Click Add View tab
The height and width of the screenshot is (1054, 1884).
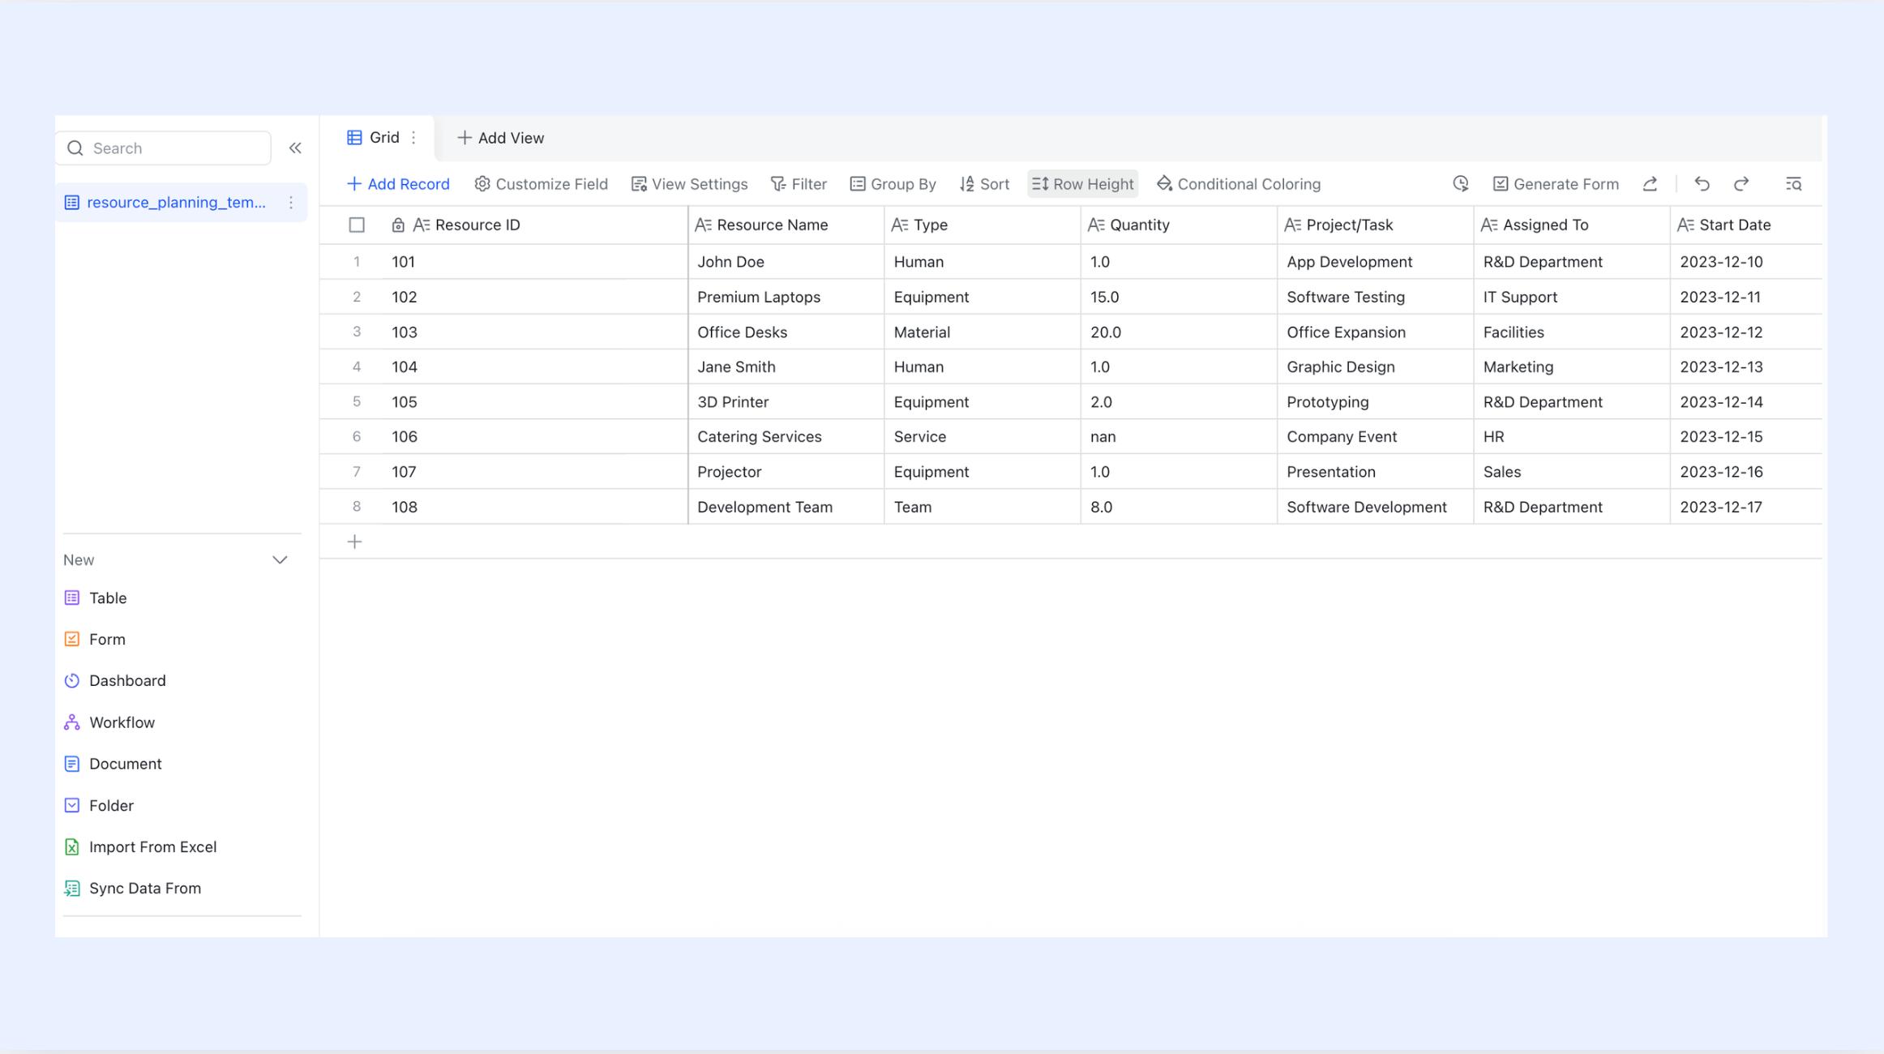click(500, 138)
